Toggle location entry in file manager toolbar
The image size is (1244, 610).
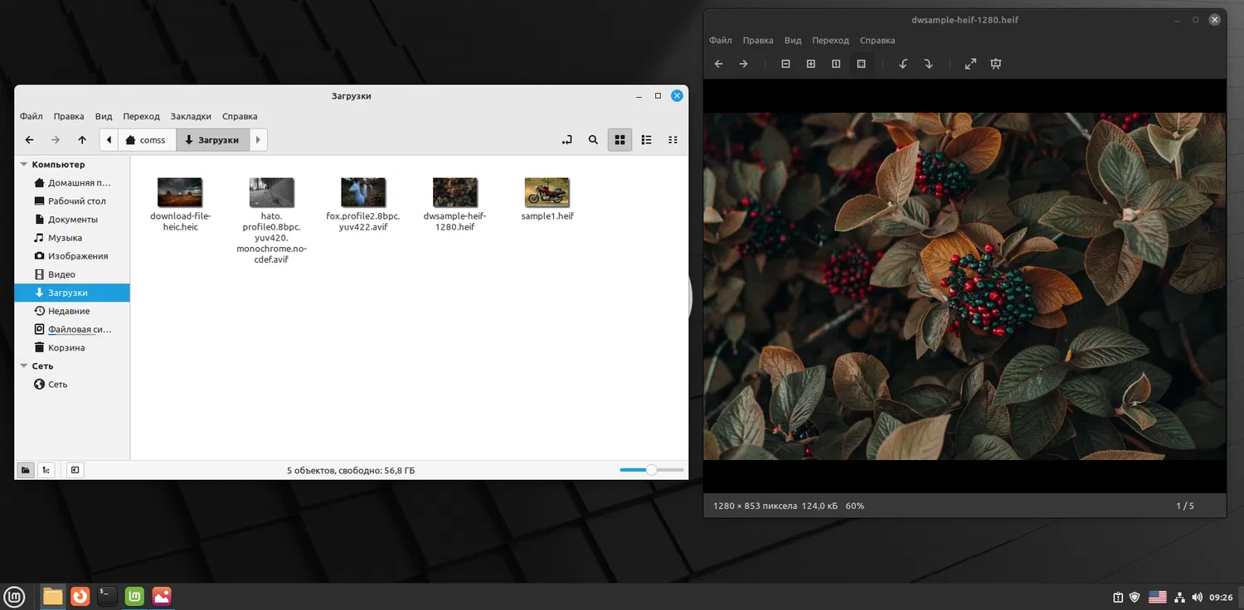point(567,140)
